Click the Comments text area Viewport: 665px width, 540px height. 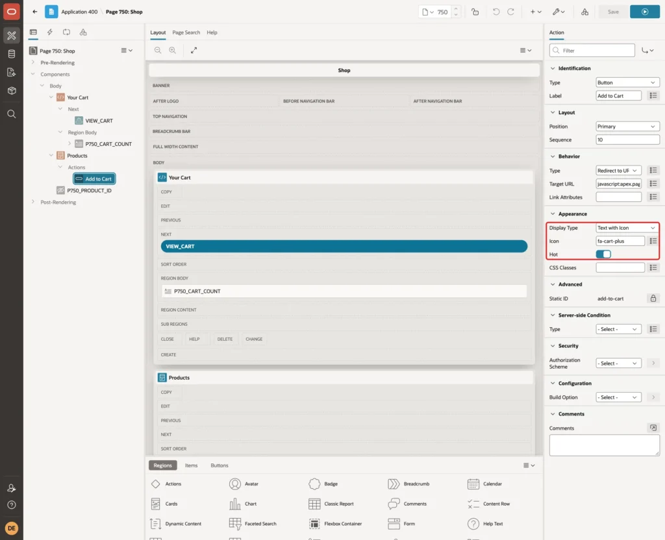pyautogui.click(x=605, y=445)
